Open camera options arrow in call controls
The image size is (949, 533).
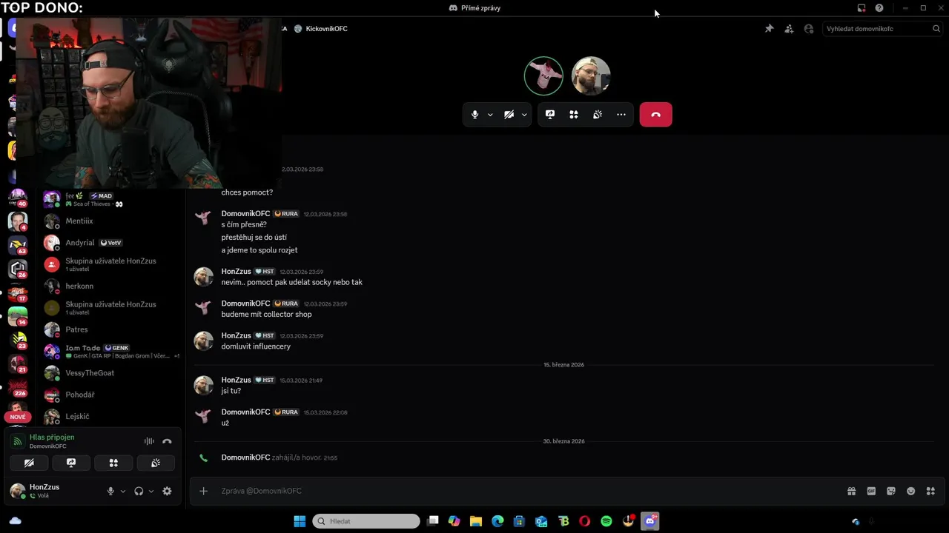tap(524, 115)
